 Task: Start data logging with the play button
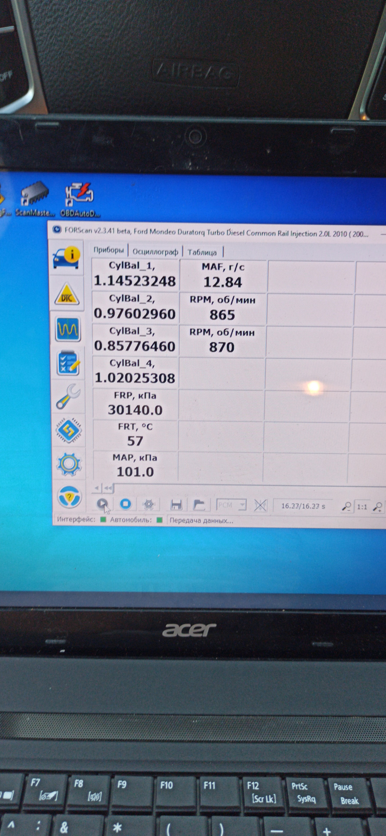point(102,504)
